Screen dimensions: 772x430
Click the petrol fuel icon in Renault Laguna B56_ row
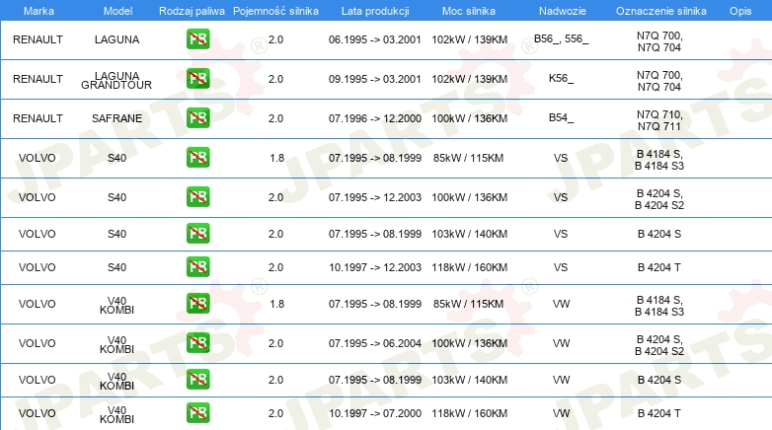[197, 38]
